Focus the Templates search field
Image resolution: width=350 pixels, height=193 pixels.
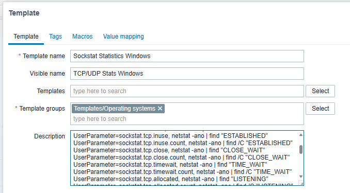[187, 91]
